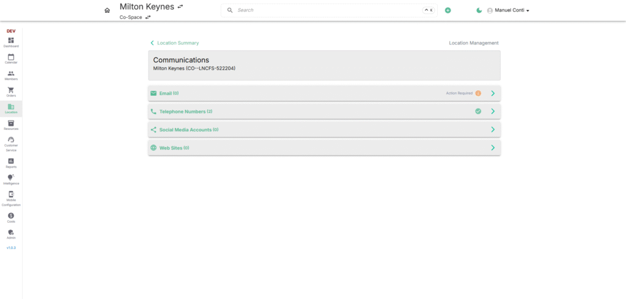Expand Social Media Accounts section
The width and height of the screenshot is (626, 299).
click(493, 130)
